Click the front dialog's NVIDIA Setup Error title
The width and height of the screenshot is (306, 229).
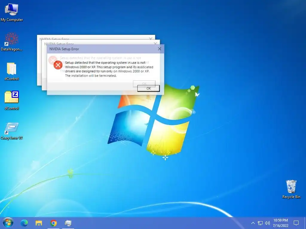click(x=64, y=49)
